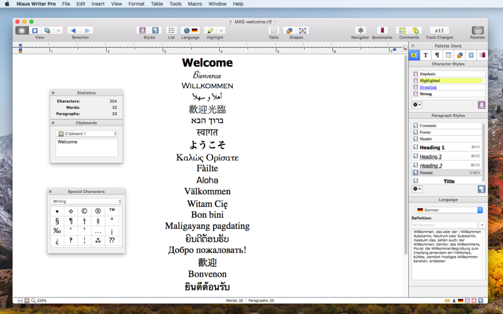Click the zoom magnifier in status bar
This screenshot has width=503, height=314.
click(33, 301)
